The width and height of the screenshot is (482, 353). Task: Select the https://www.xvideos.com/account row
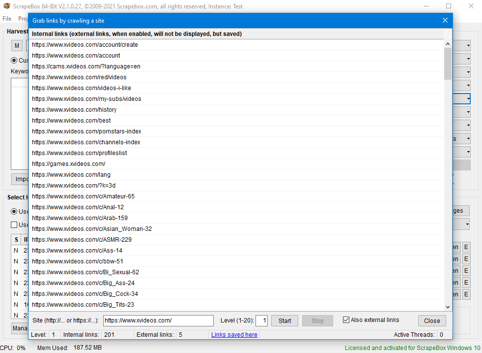(236, 56)
